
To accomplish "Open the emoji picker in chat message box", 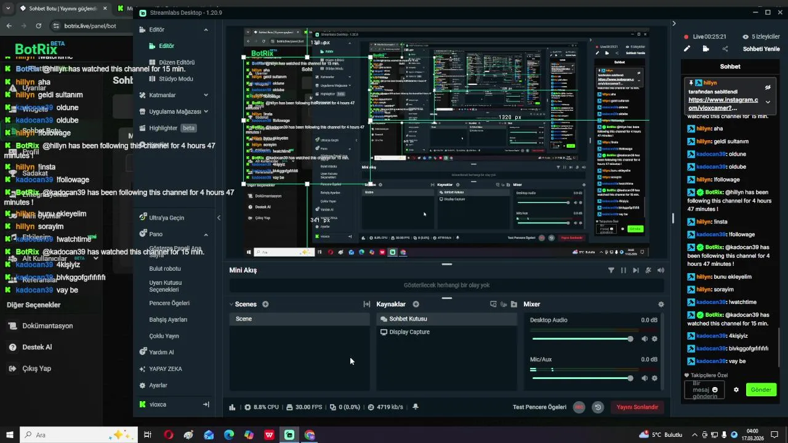I will [715, 389].
